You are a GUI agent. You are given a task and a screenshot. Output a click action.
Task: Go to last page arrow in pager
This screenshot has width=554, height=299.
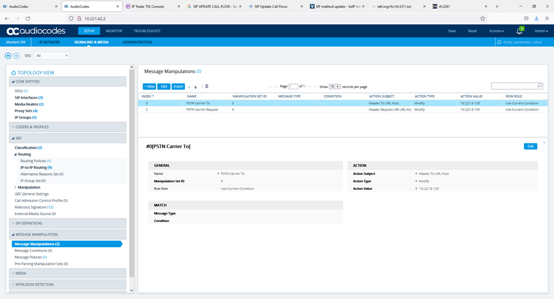pos(316,86)
